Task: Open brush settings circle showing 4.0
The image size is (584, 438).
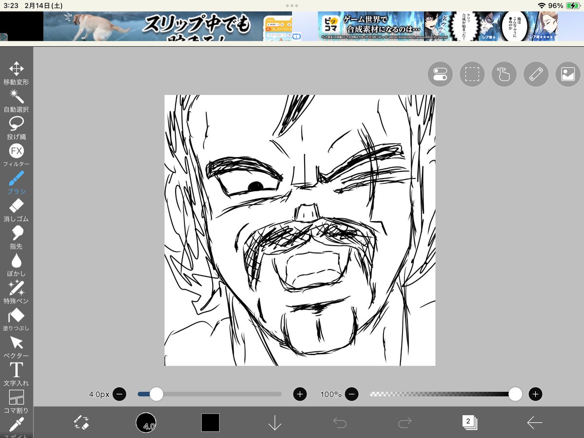Action: (x=146, y=422)
